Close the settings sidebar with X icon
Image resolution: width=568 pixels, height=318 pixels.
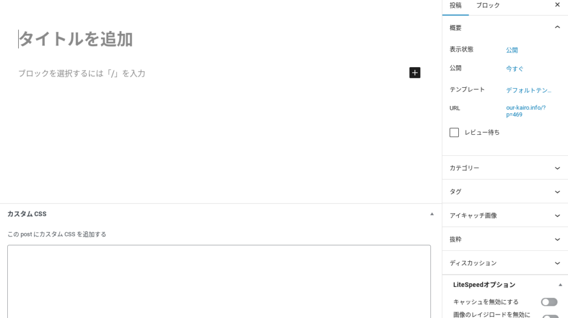tap(557, 5)
